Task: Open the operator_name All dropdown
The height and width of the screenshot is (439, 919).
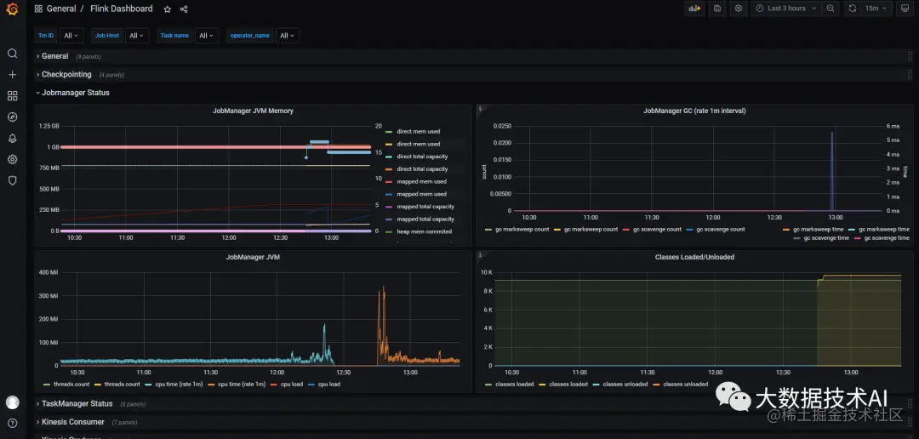Action: click(x=288, y=35)
